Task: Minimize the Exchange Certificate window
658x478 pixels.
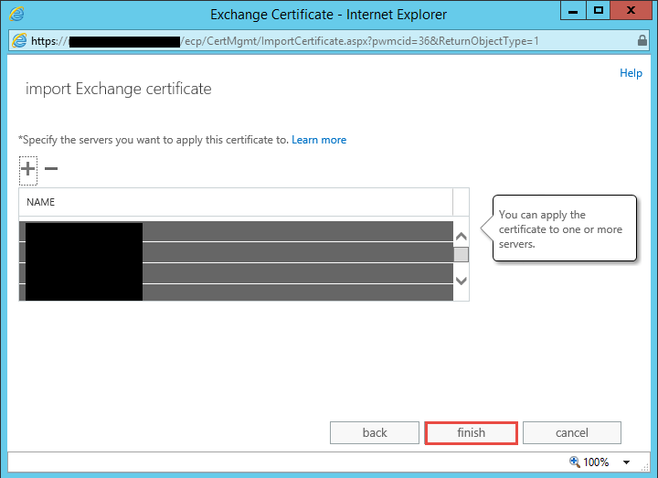Action: (573, 10)
